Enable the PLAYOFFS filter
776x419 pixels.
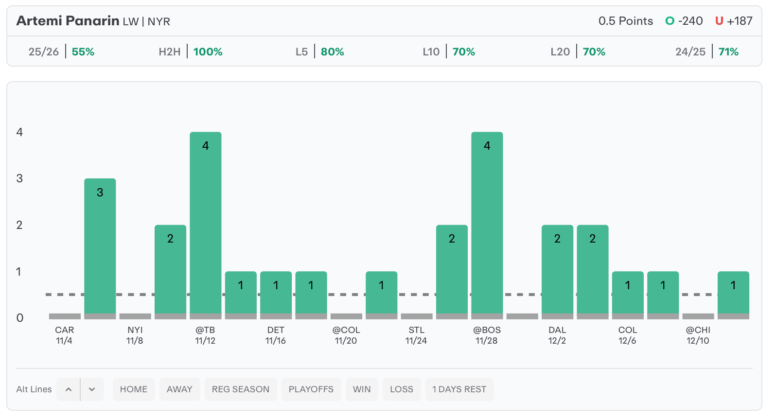(x=311, y=389)
